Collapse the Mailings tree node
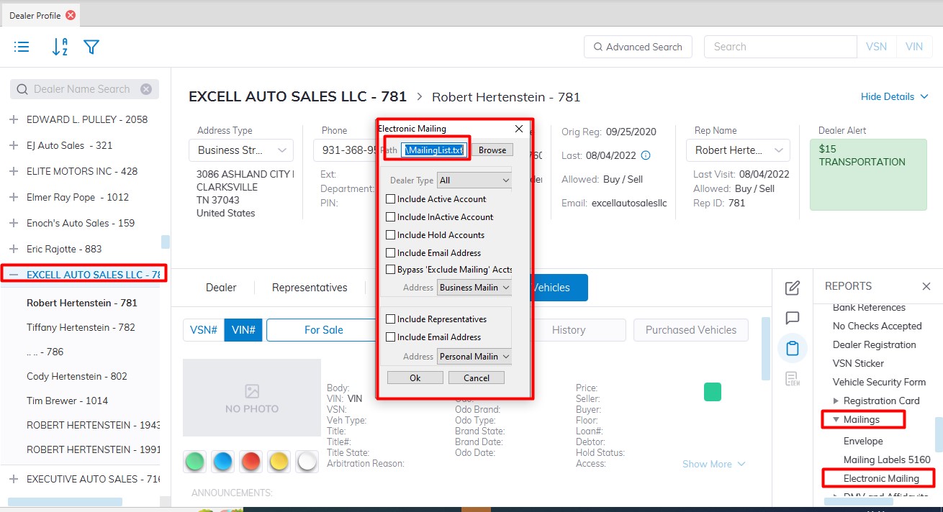The height and width of the screenshot is (512, 943). coord(836,419)
